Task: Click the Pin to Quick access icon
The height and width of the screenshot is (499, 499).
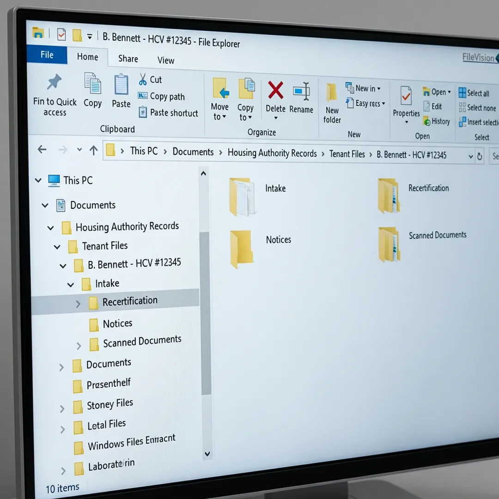Action: (x=54, y=82)
